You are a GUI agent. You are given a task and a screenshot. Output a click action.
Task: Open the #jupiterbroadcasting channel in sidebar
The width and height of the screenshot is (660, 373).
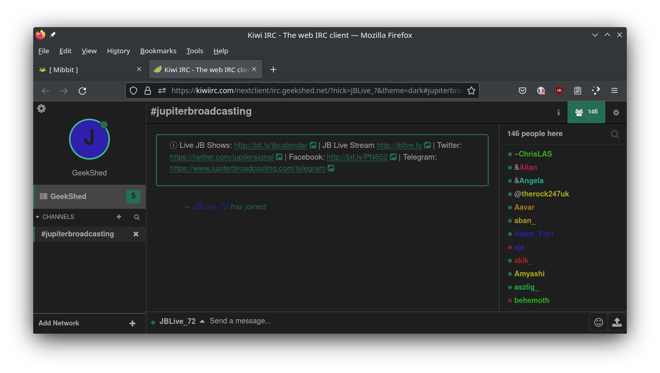(78, 234)
